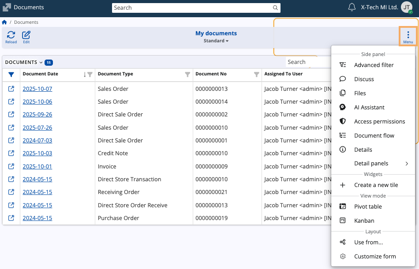419x269 pixels.
Task: Select Advanced filter from menu
Action: 374,65
